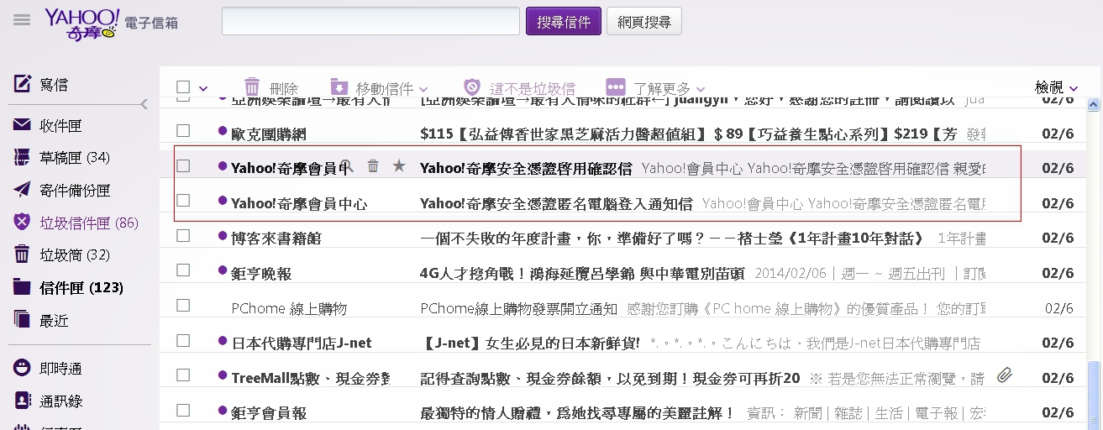The image size is (1103, 430).
Task: Open the 垃圾信件匣 (86) folder
Action: [89, 223]
